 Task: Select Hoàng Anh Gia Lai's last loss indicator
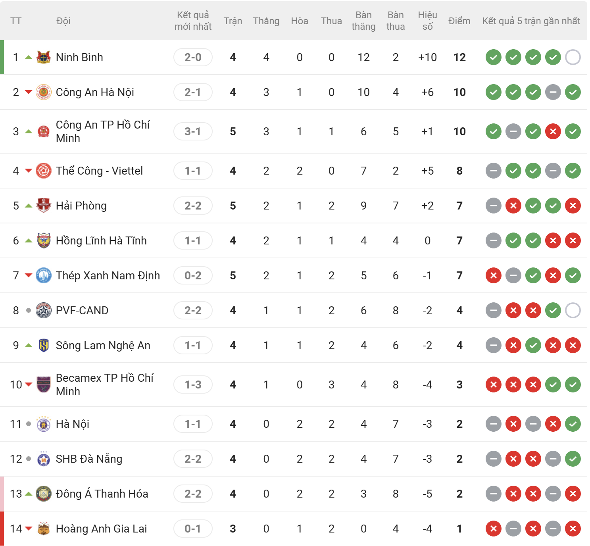573,529
